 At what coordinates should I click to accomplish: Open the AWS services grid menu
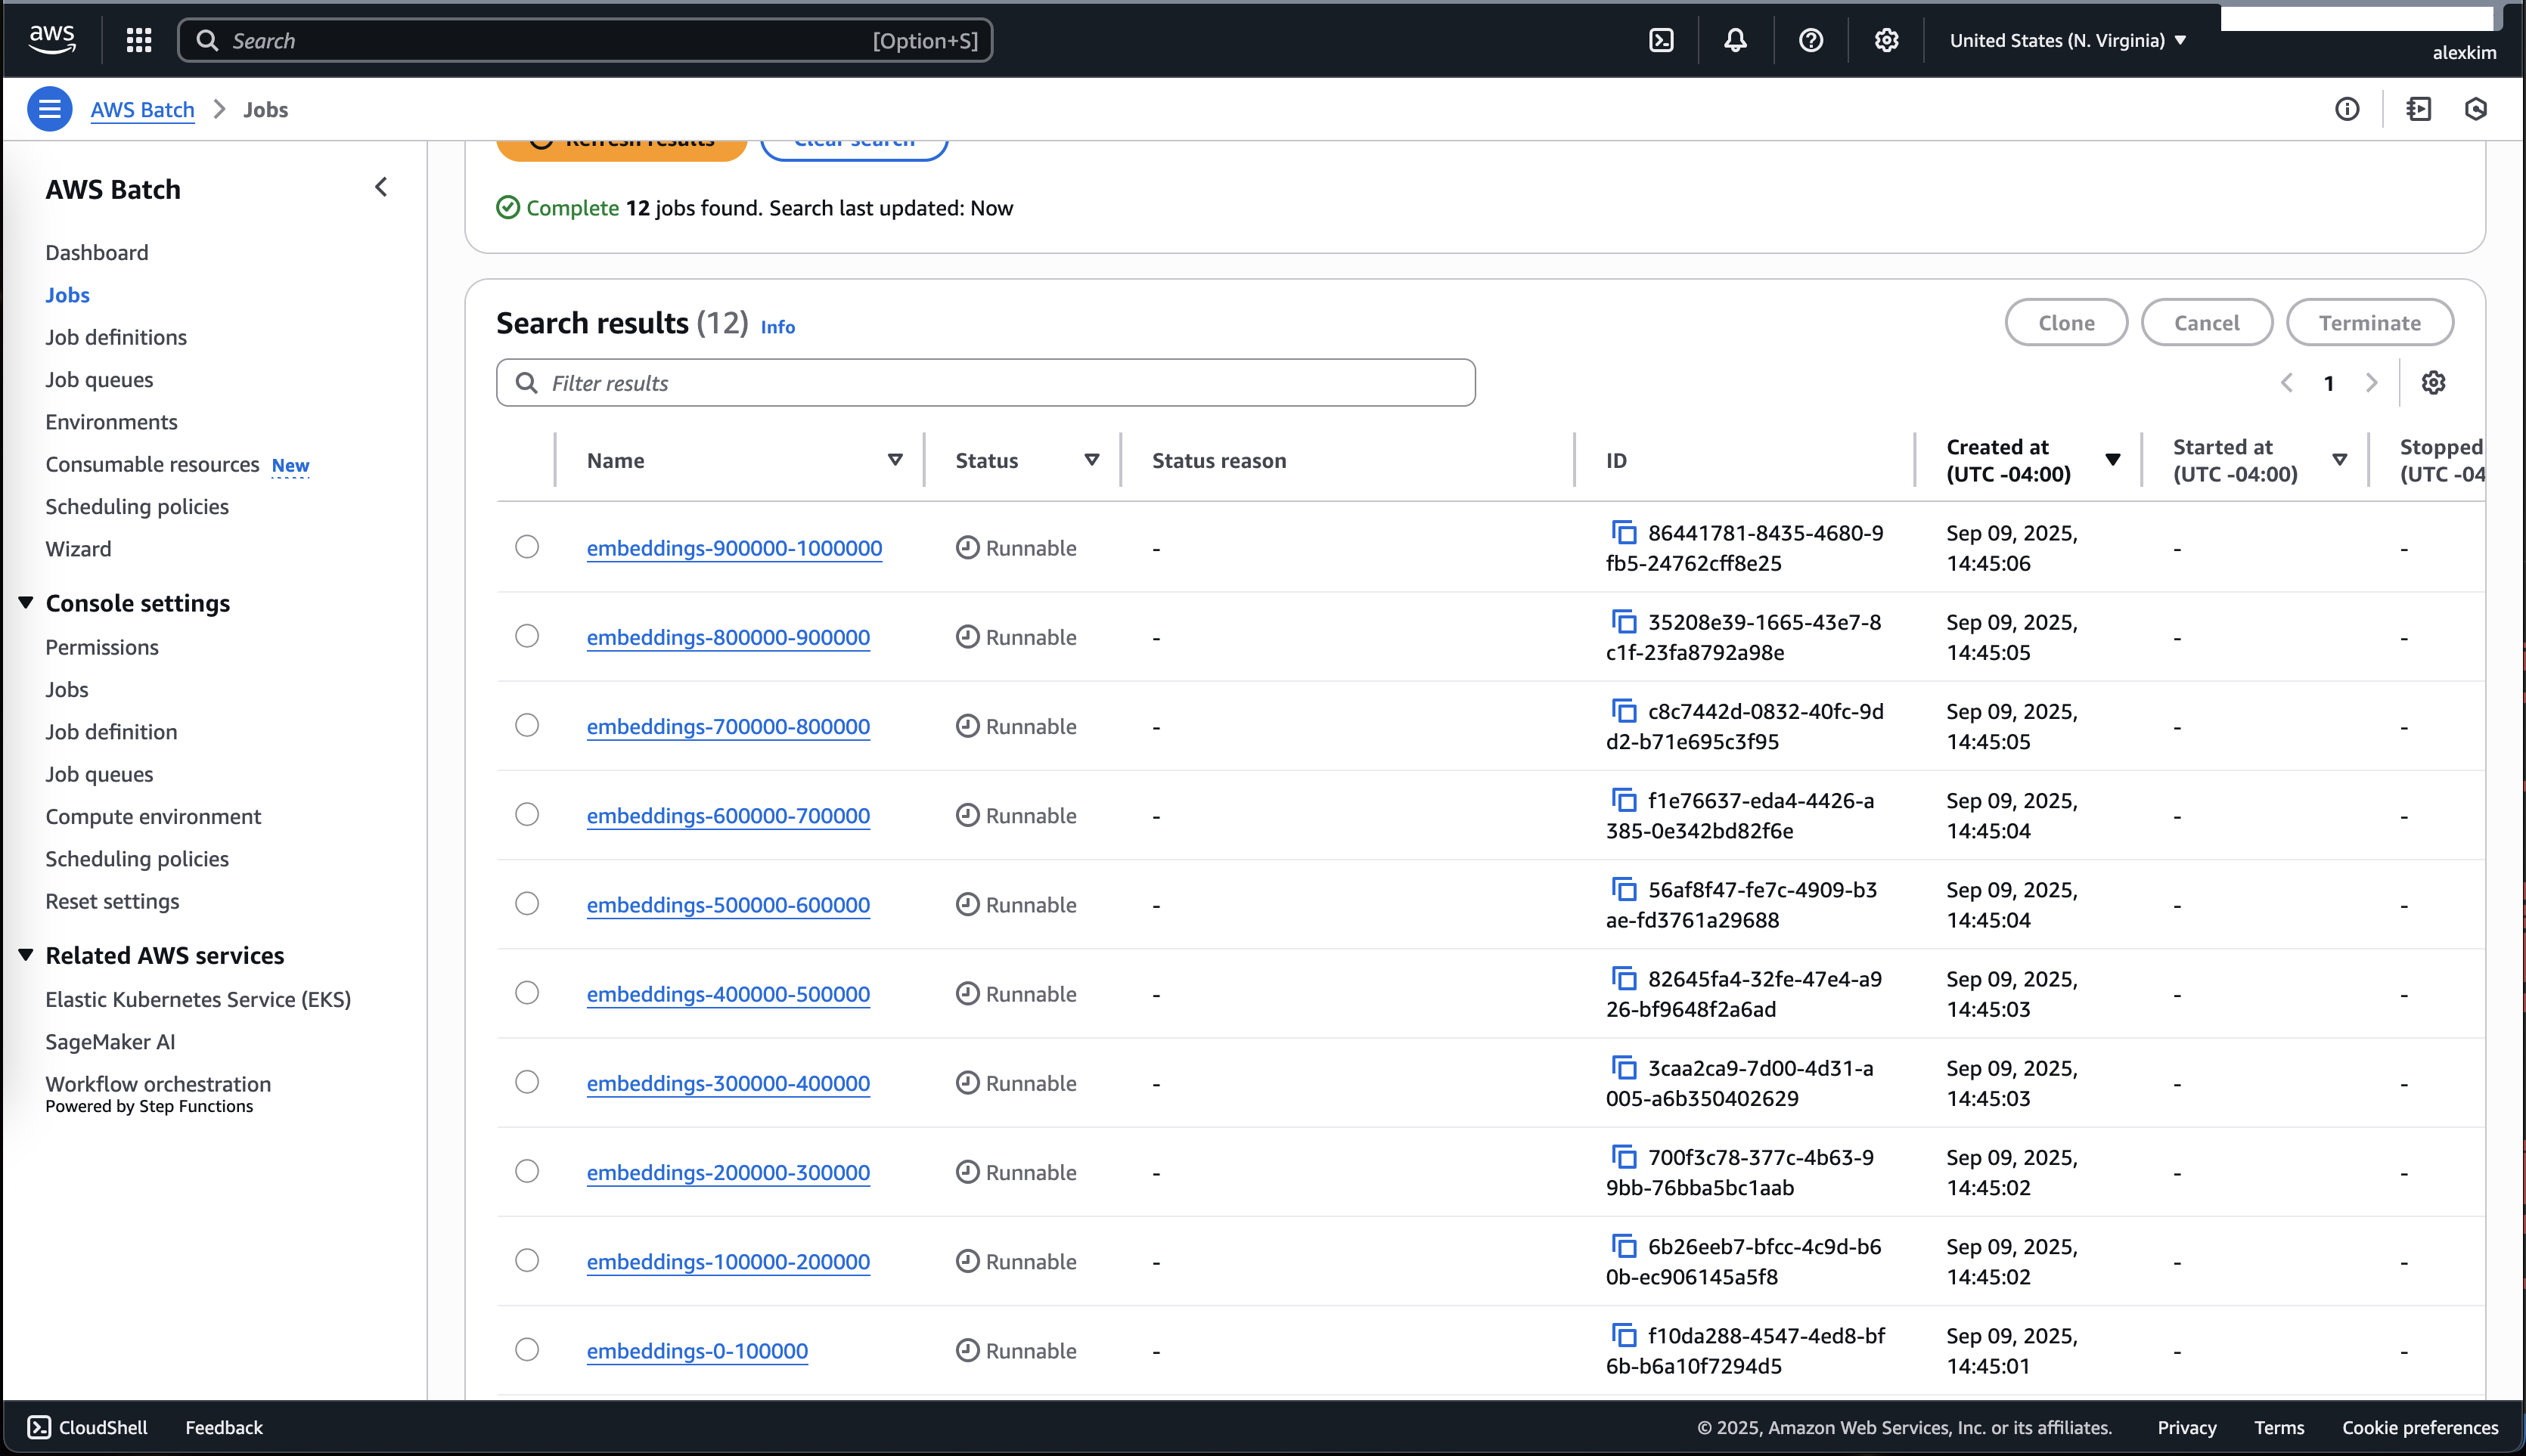[139, 40]
